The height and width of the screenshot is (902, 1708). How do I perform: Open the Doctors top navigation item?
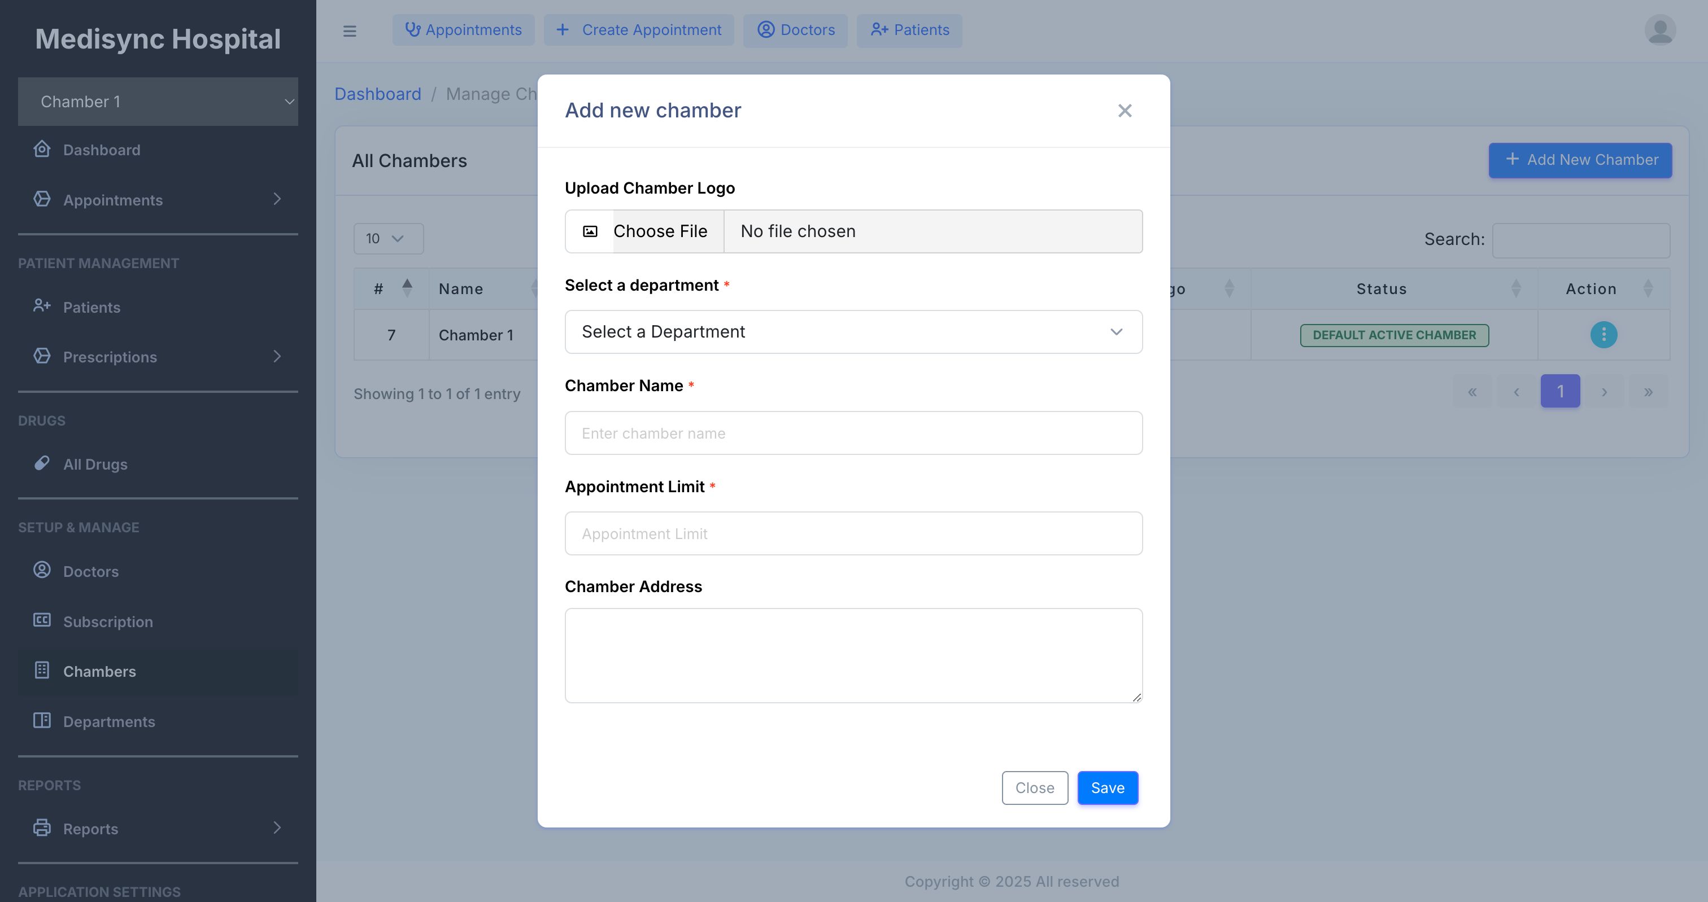[795, 30]
